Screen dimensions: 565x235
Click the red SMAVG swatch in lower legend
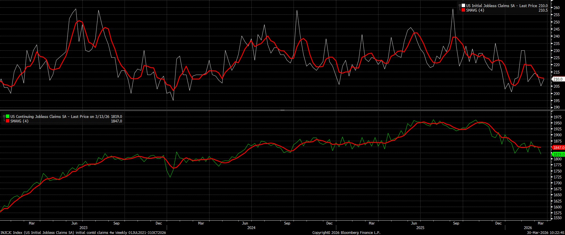point(8,121)
